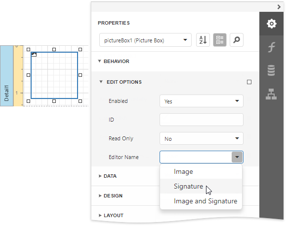Viewport: 286px width, 226px height.
Task: Click the selected picture box control
Action: pyautogui.click(x=54, y=75)
